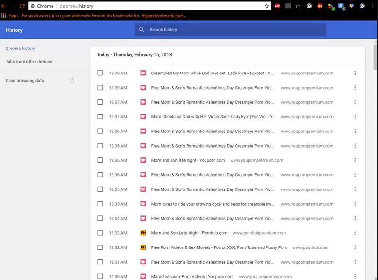Switch to Tabs from other devices
378x280 pixels.
point(29,62)
